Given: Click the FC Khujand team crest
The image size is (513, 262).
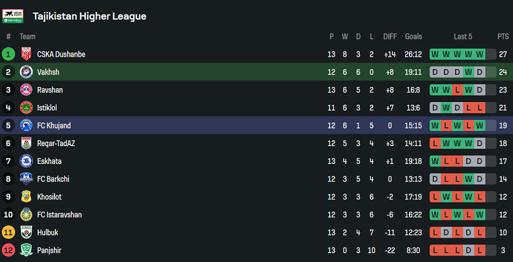Looking at the screenshot, I should (26, 126).
